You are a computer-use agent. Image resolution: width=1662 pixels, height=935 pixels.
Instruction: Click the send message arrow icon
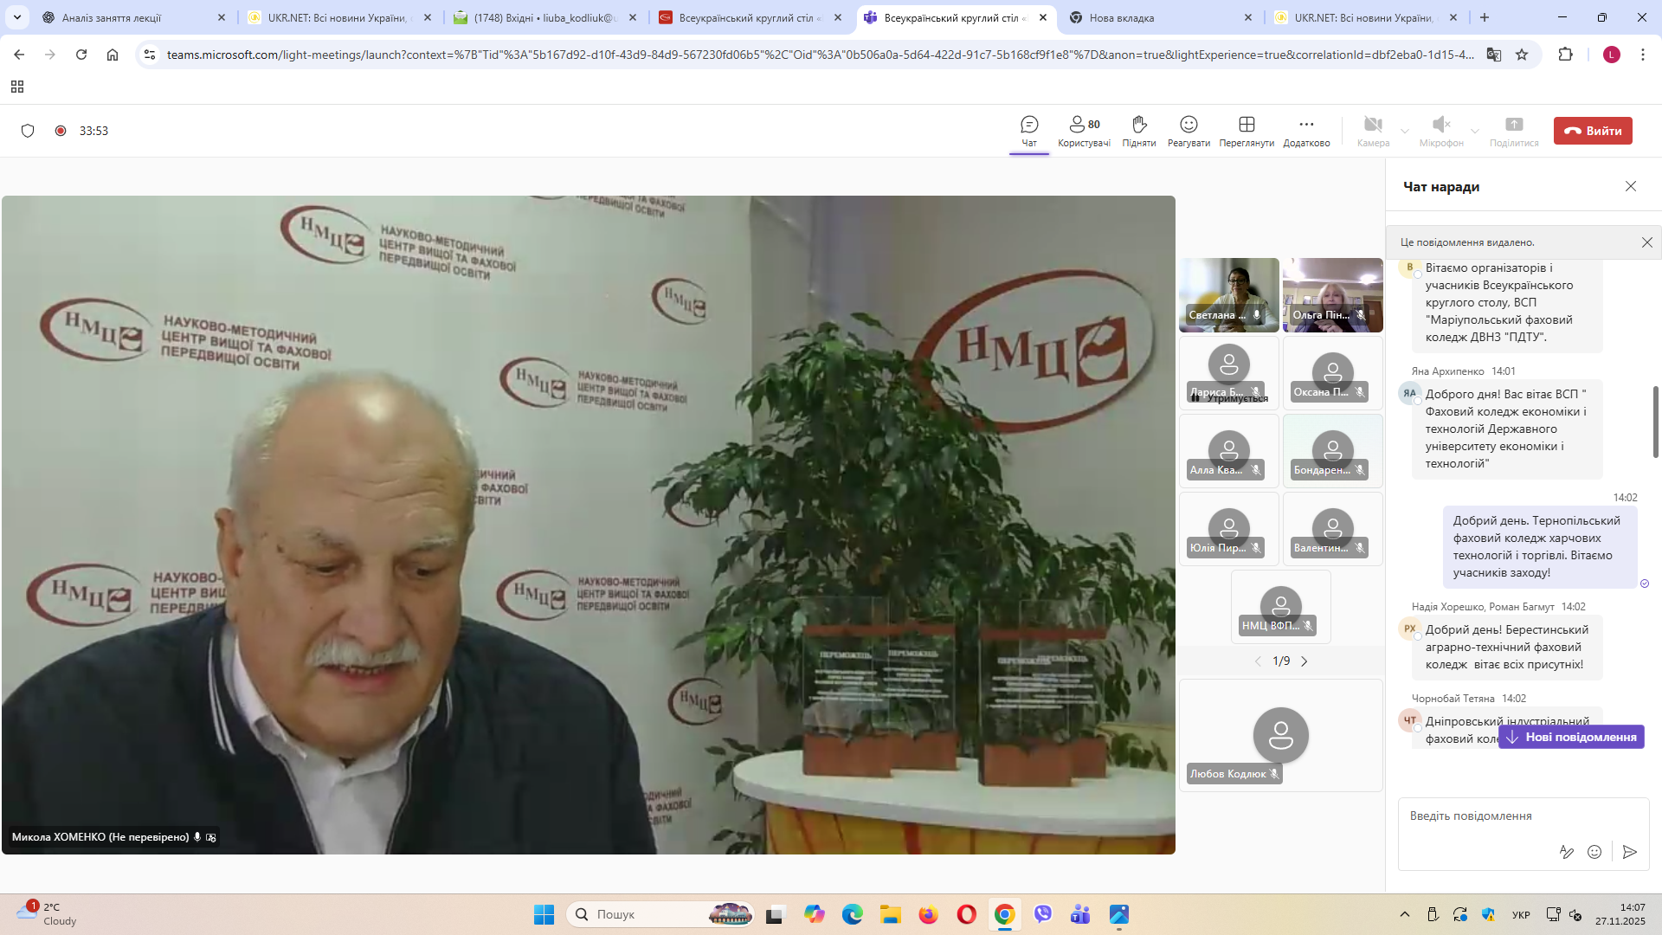pos(1629,852)
